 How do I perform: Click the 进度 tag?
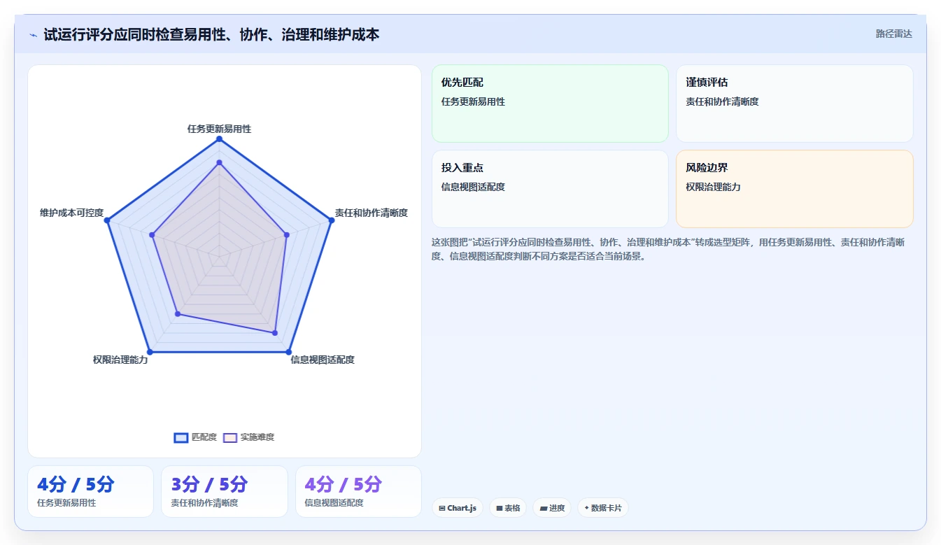coord(552,508)
